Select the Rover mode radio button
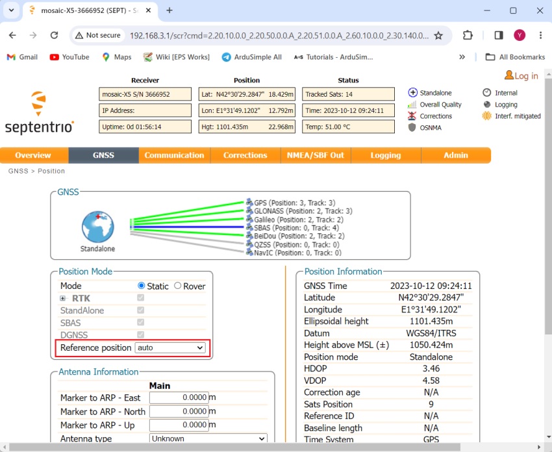Image resolution: width=552 pixels, height=452 pixels. pos(177,286)
